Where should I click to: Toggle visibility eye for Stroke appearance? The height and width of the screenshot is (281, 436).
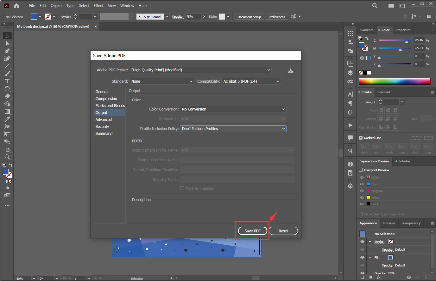point(362,242)
